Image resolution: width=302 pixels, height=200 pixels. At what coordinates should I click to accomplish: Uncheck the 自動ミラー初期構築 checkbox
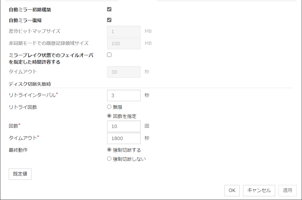coord(109,9)
